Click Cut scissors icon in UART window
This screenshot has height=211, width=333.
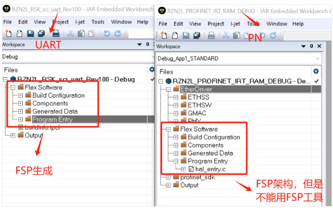(x=70, y=33)
